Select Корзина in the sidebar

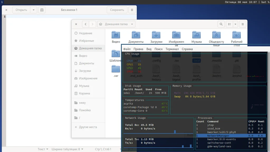[x=84, y=93]
